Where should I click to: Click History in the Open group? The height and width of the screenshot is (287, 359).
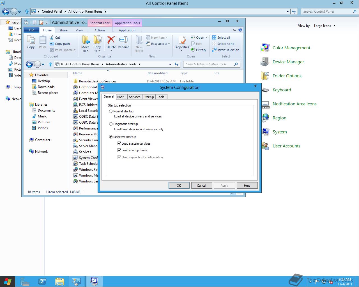199,50
